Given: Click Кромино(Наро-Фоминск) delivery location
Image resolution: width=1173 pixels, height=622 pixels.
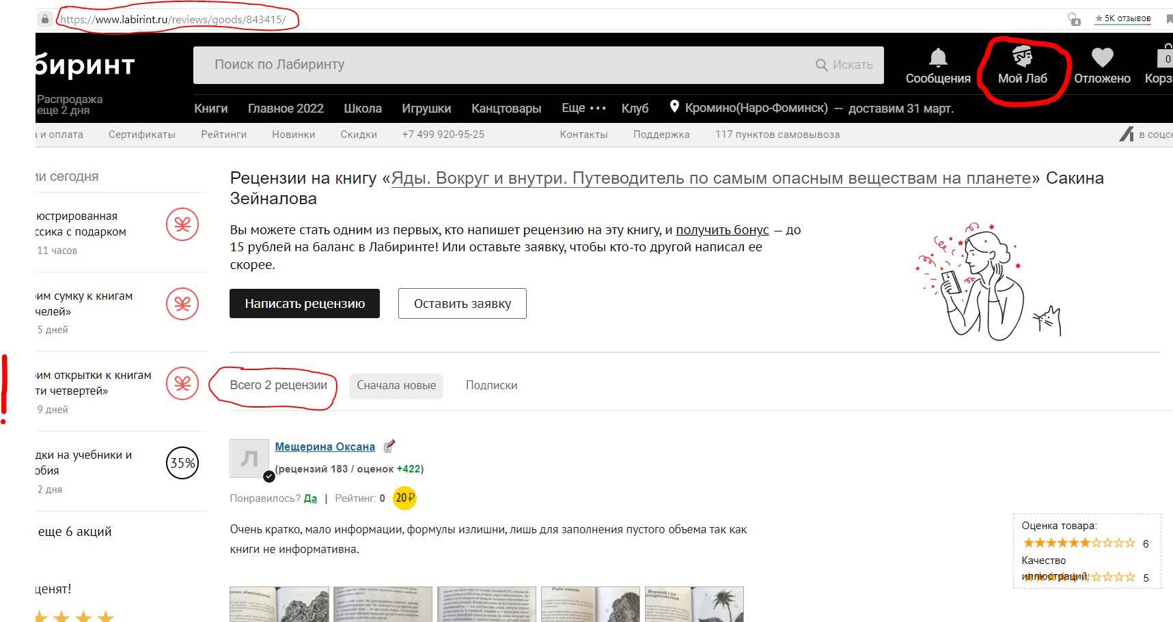Looking at the screenshot, I should pos(756,108).
